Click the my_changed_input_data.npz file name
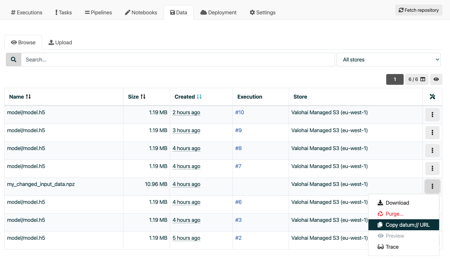This screenshot has height=271, width=450. 41,184
